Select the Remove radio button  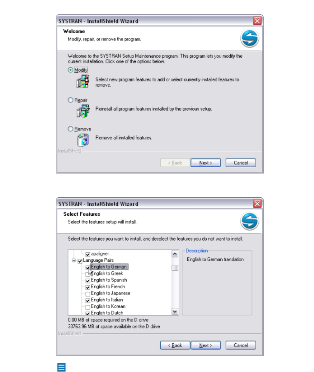(70, 129)
